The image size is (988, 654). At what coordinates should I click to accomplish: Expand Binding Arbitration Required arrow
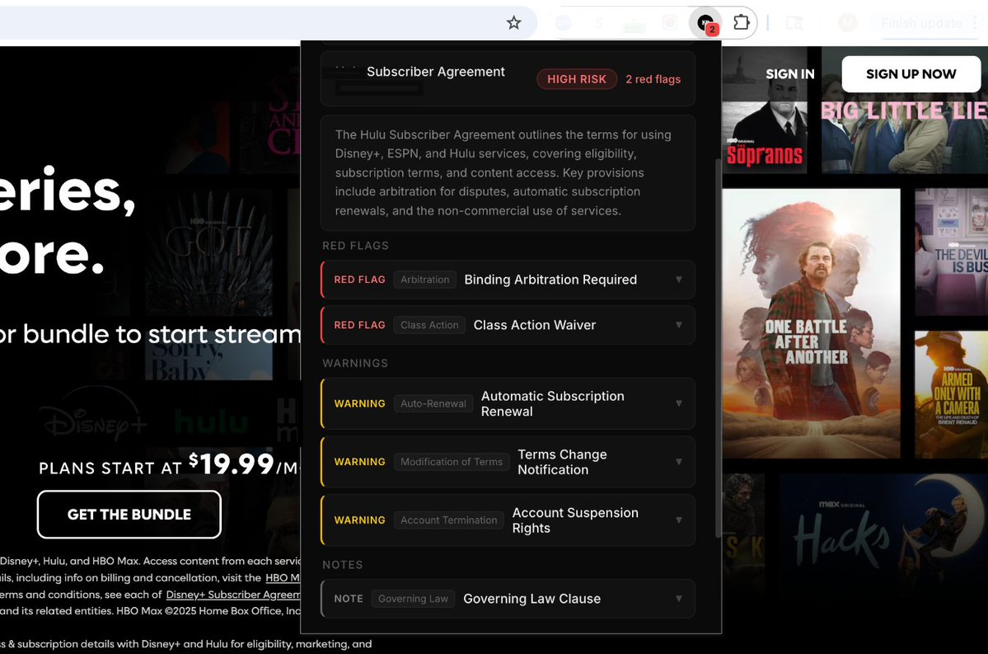point(679,280)
